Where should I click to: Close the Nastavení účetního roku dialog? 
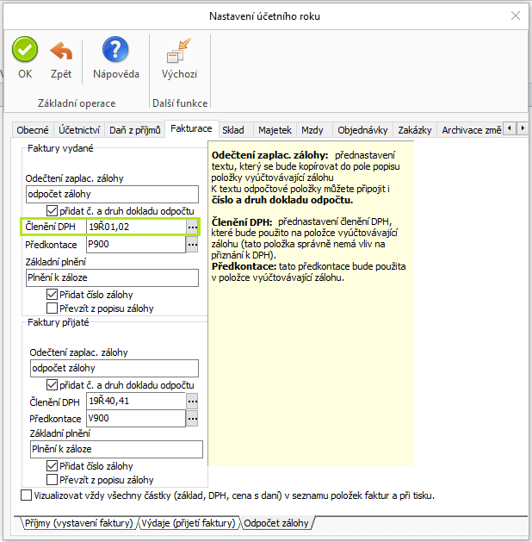coord(516,16)
